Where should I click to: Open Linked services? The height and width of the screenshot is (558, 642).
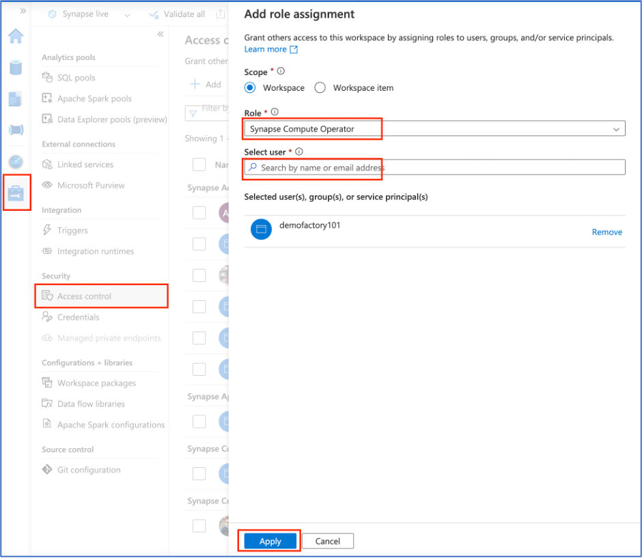[x=85, y=164]
